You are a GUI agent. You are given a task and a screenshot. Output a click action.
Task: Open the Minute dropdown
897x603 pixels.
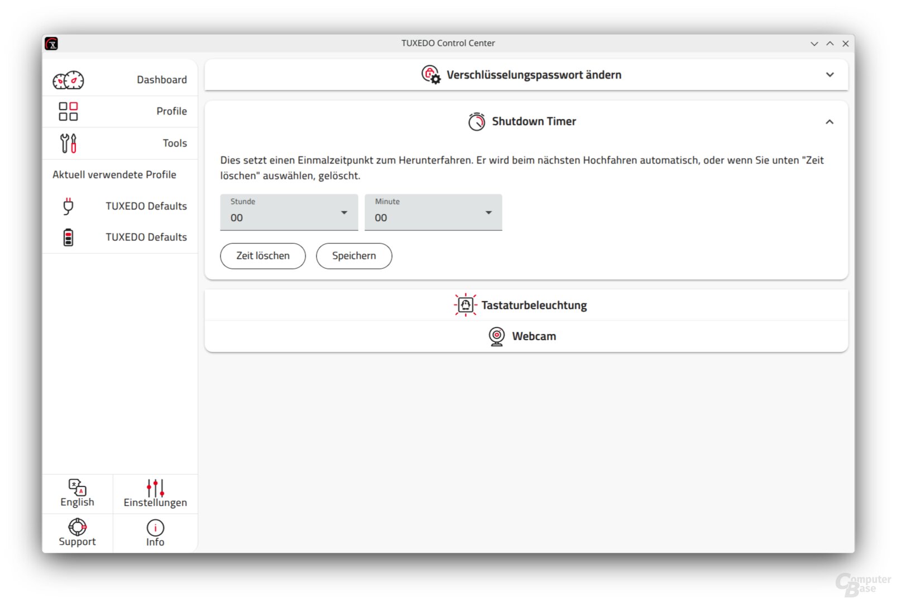point(433,212)
